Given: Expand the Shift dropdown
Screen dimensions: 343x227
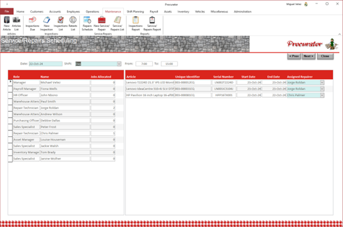Looking at the screenshot, I should pyautogui.click(x=119, y=64).
